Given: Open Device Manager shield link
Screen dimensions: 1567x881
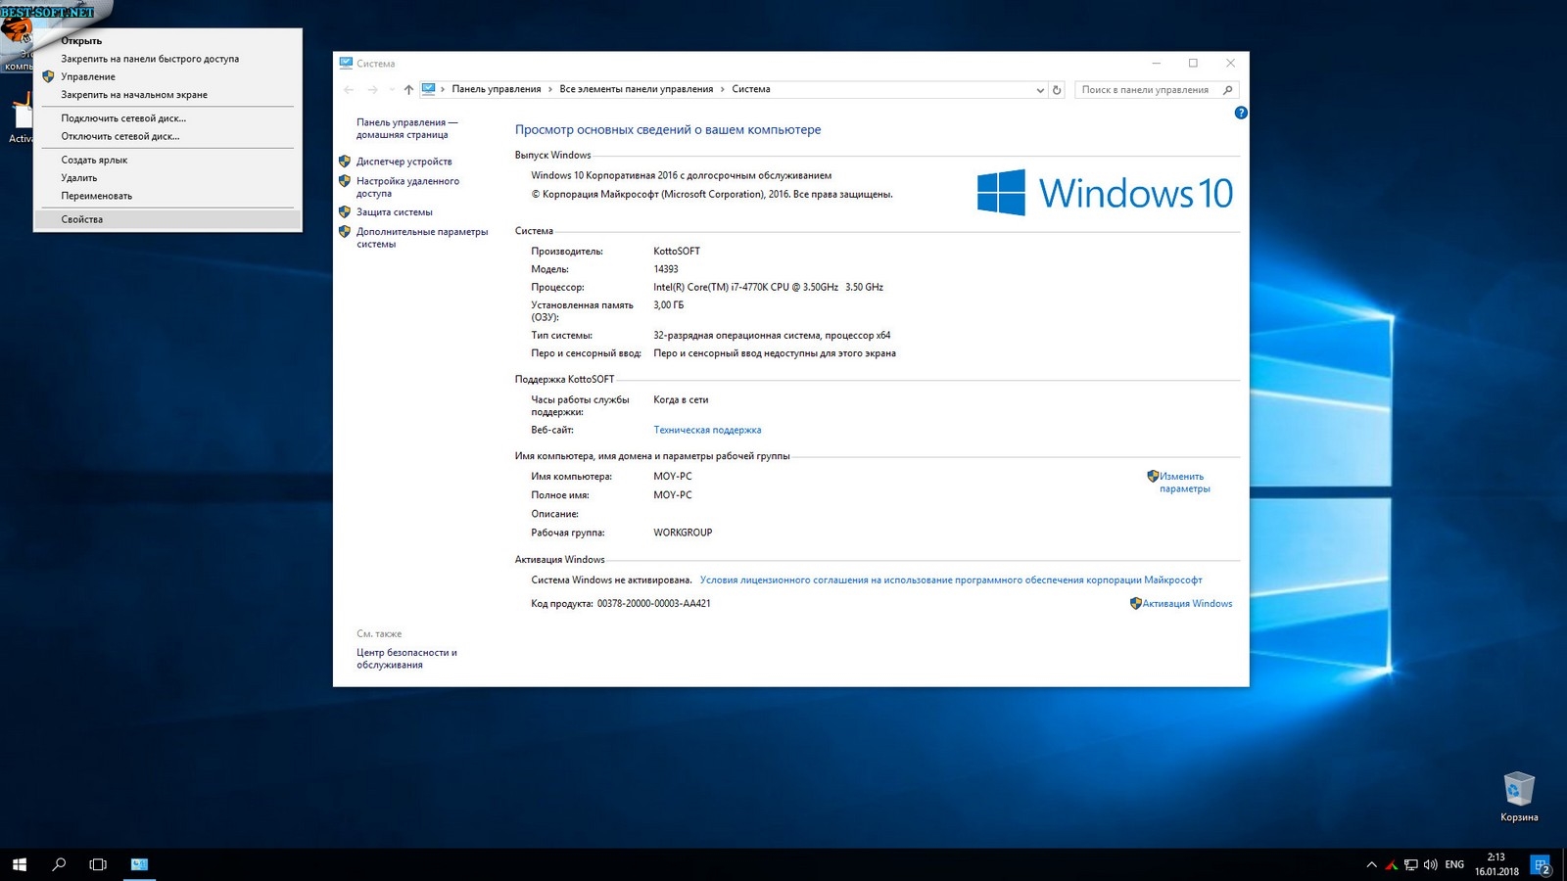Looking at the screenshot, I should (404, 162).
